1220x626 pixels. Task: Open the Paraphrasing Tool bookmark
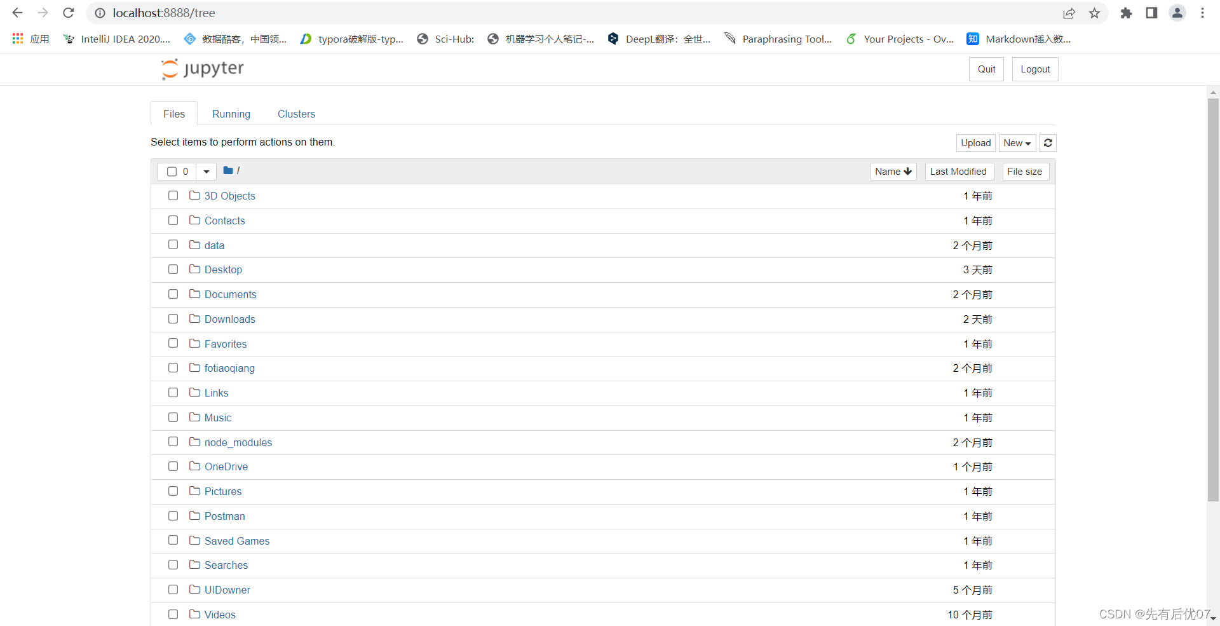coord(778,39)
